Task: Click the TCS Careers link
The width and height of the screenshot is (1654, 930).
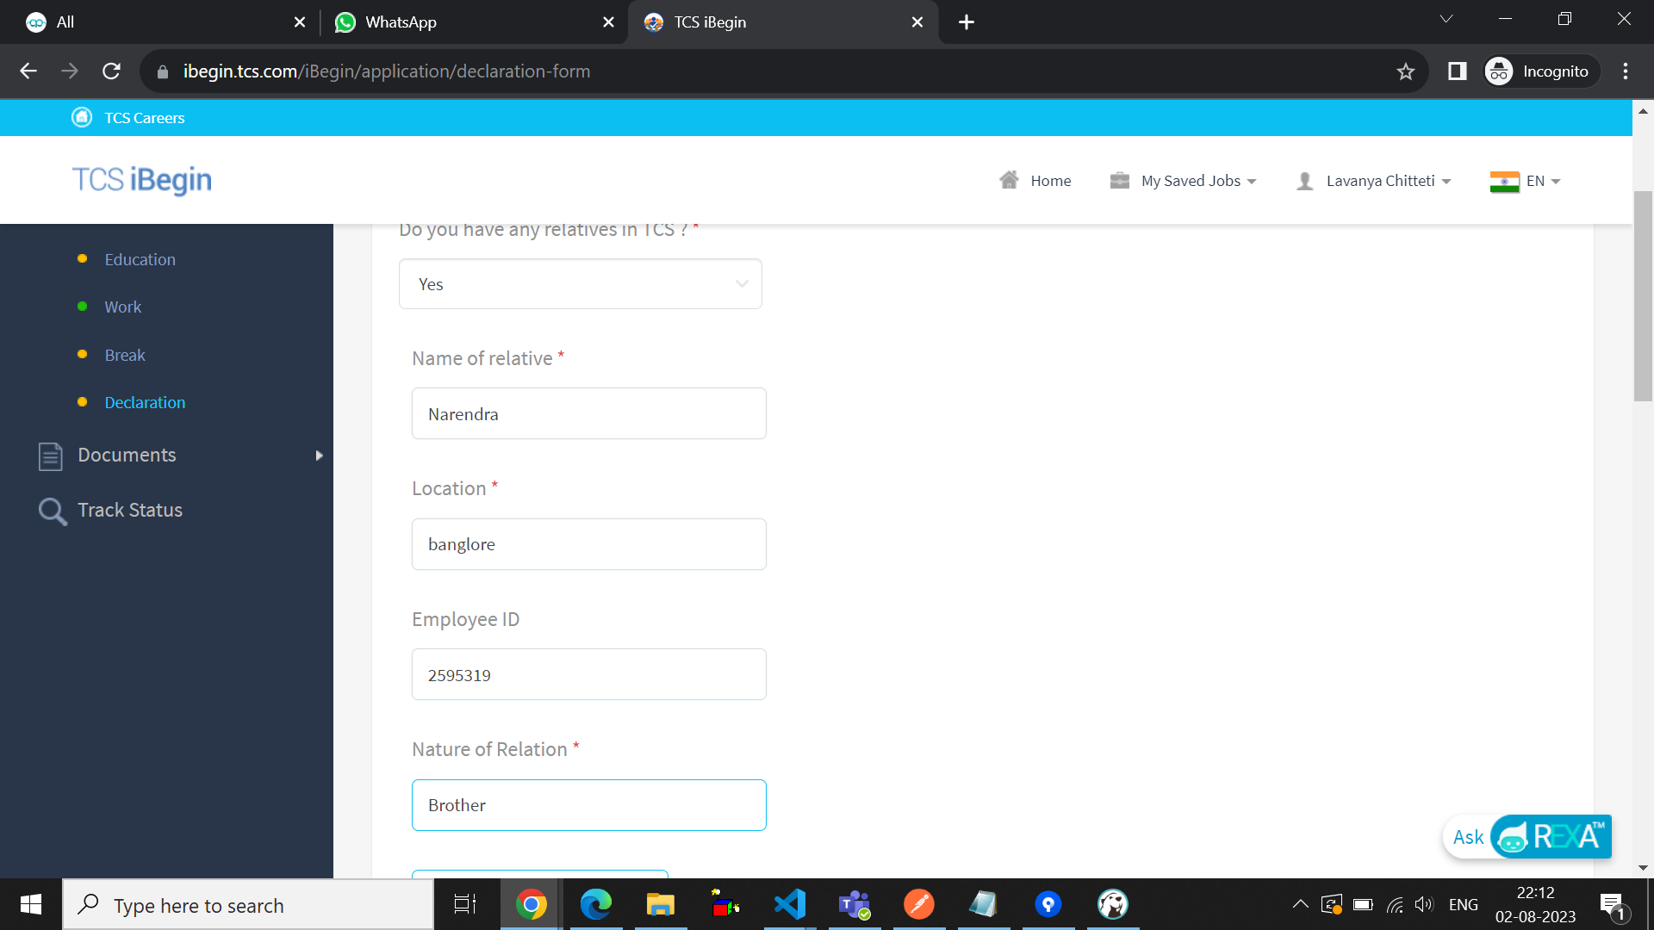Action: pyautogui.click(x=145, y=118)
